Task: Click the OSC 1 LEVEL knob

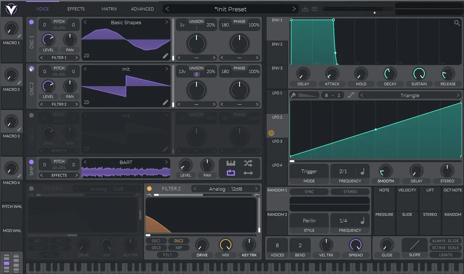Action: point(48,39)
